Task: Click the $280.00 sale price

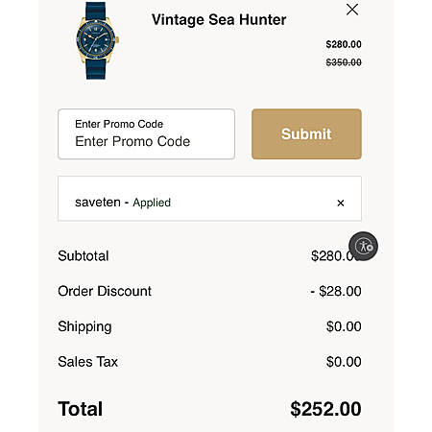Action: [x=344, y=44]
